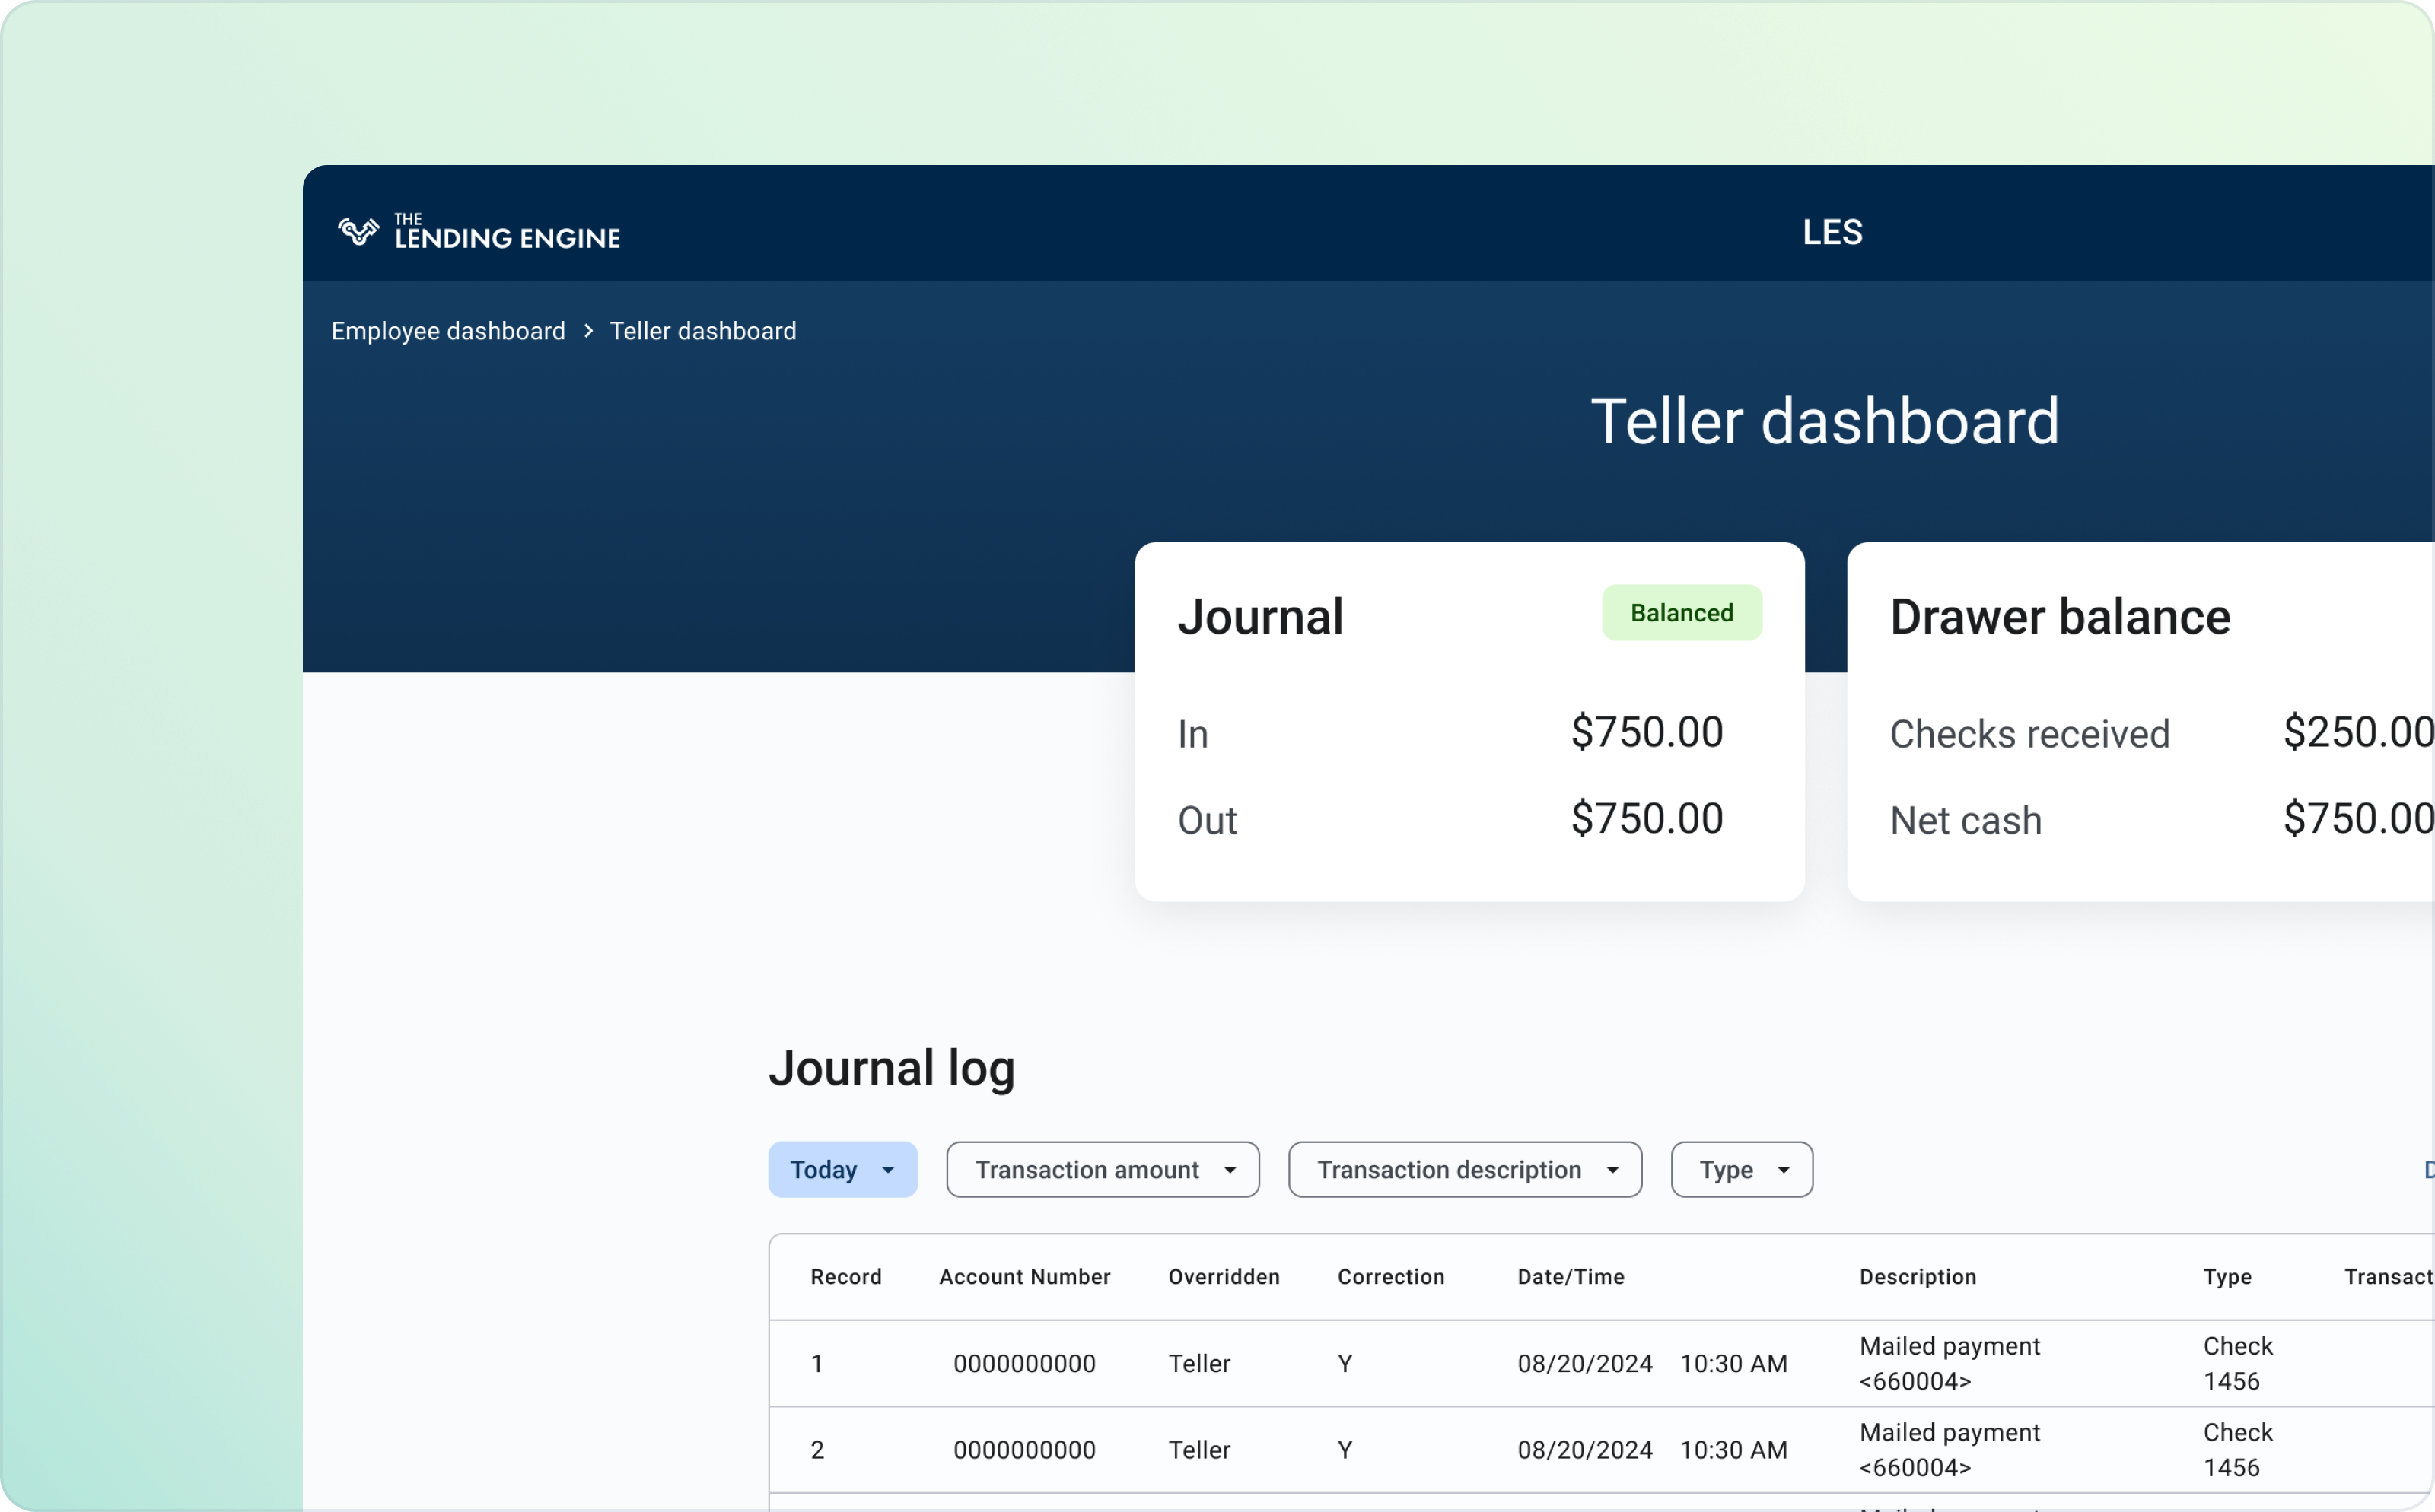Screen dimensions: 2435x1512
Task: Select Teller dashboard in the breadcrumb
Action: [702, 331]
